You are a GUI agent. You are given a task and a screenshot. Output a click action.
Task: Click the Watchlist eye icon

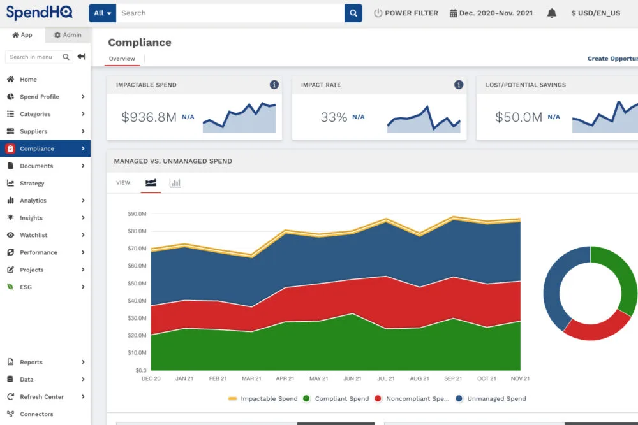pos(11,235)
